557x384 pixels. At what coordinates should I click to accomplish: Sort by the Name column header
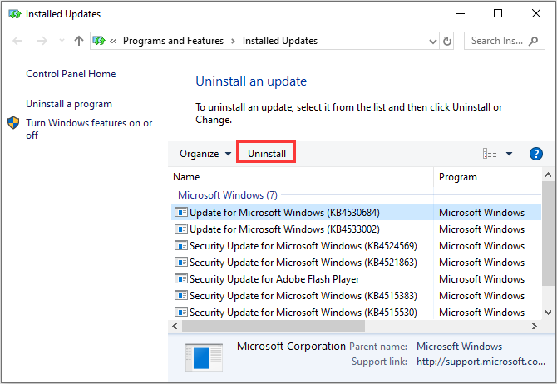click(302, 177)
